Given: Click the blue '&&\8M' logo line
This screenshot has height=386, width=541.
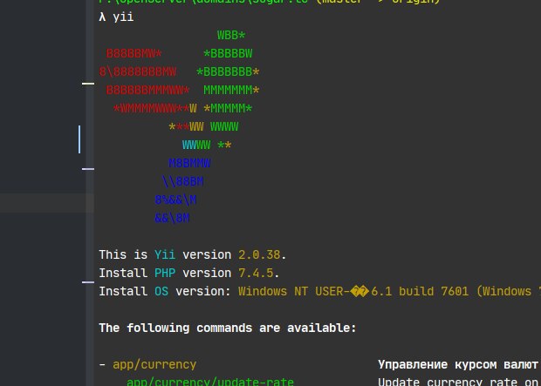Looking at the screenshot, I should pyautogui.click(x=172, y=218).
